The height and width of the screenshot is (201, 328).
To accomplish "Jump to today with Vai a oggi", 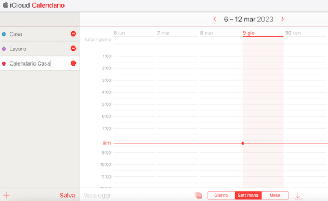I will point(97,196).
